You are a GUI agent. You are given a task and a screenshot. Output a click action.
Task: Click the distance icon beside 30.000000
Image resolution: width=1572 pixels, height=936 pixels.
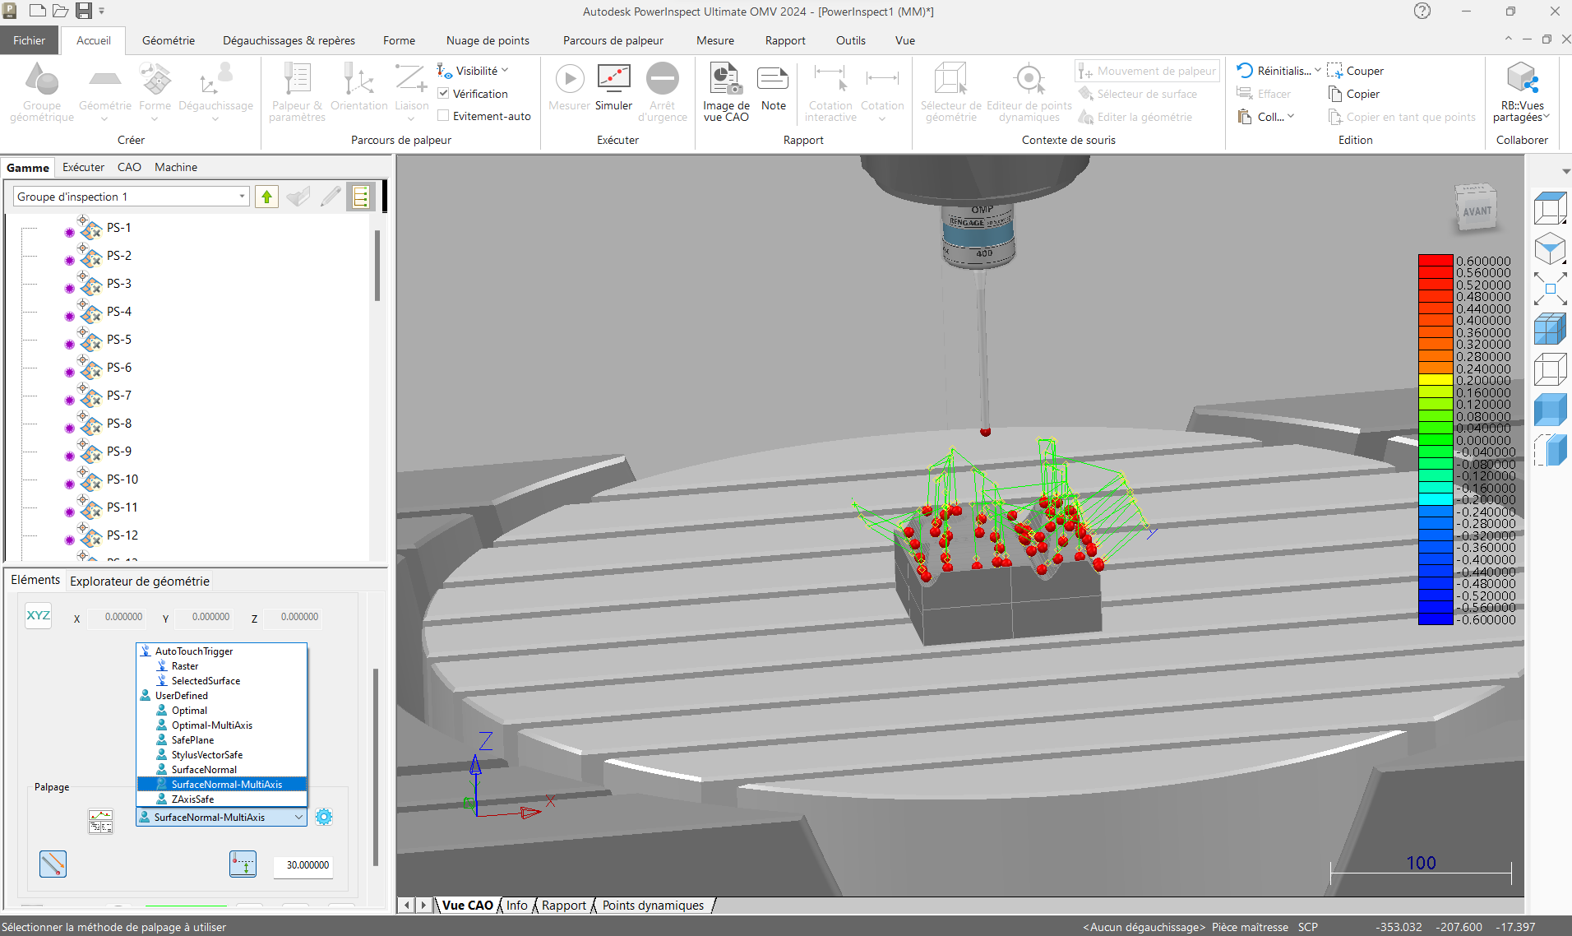(243, 864)
